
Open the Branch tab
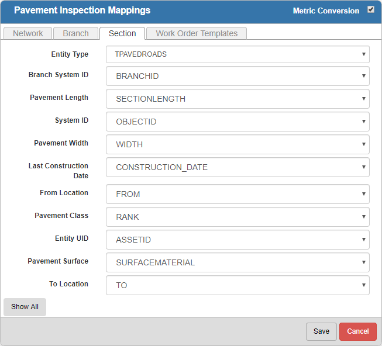coord(76,33)
